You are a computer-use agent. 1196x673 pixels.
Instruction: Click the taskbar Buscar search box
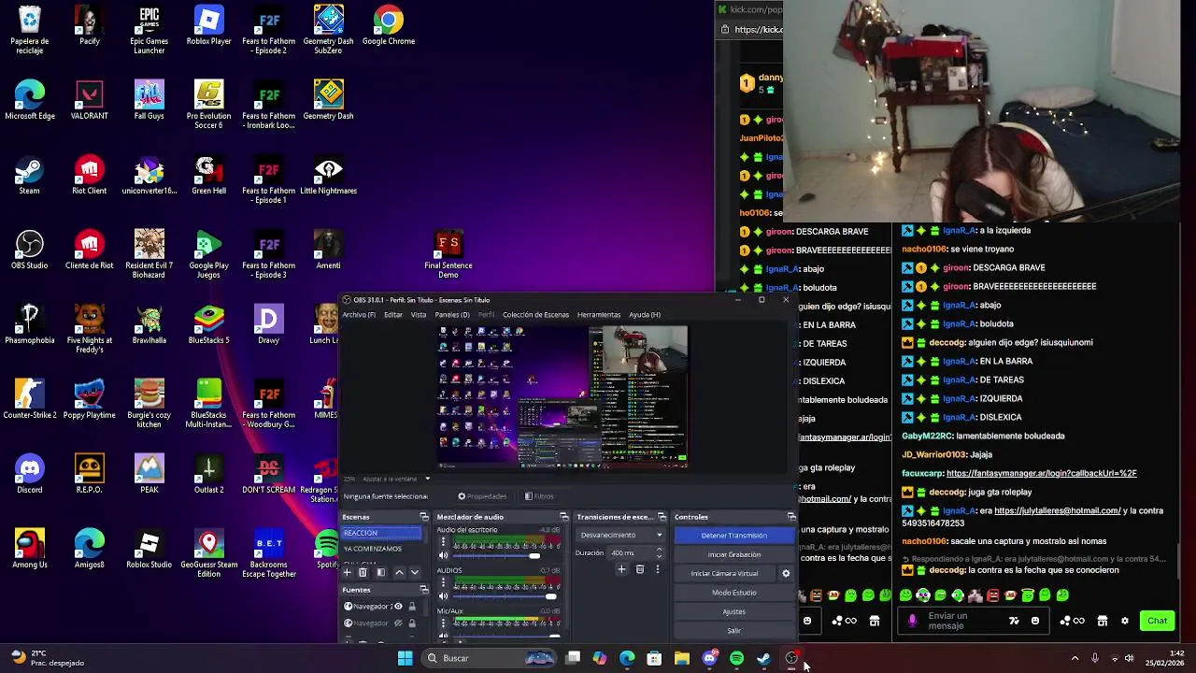point(491,658)
